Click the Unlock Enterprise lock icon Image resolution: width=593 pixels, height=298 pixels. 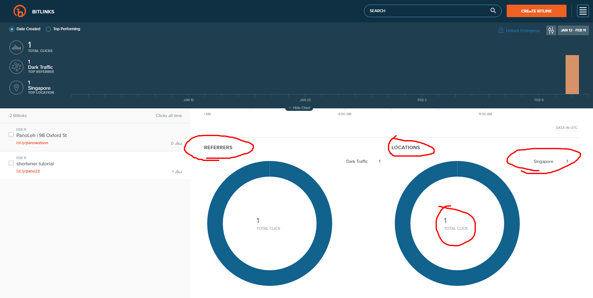pyautogui.click(x=501, y=30)
